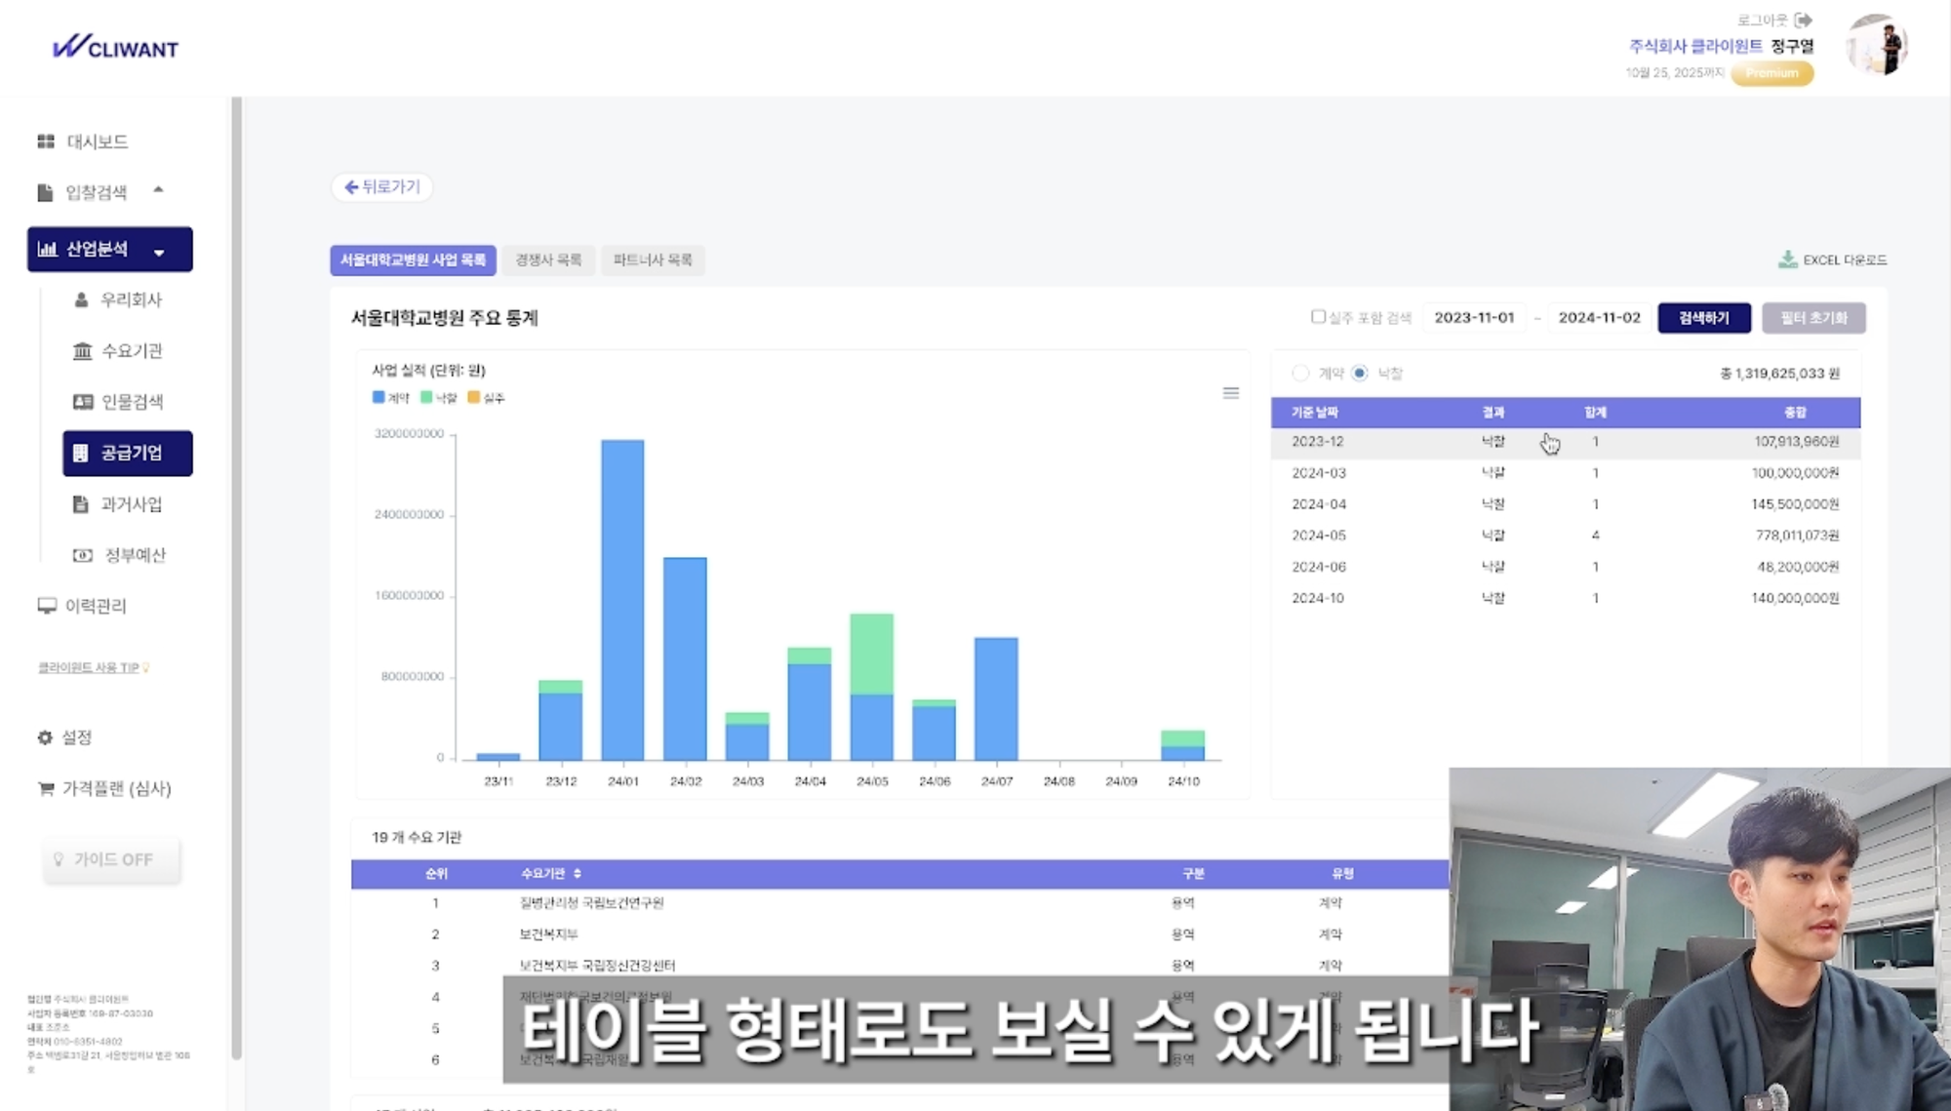Click the 인물검색 ID card icon

(83, 402)
